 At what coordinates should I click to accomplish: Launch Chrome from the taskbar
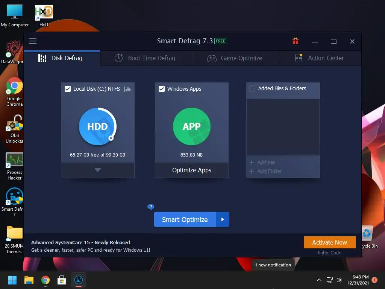45,280
